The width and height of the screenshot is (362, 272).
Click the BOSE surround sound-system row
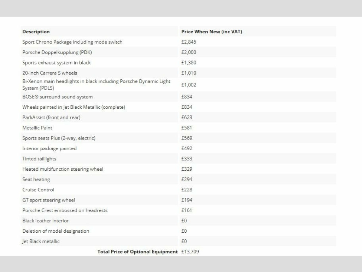click(x=57, y=97)
